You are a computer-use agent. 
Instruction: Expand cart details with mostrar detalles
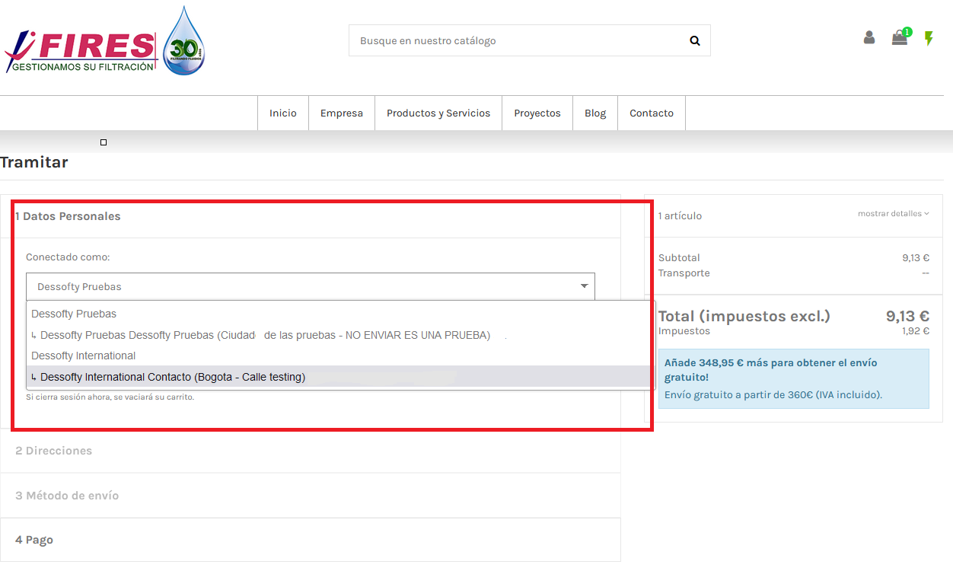point(894,214)
